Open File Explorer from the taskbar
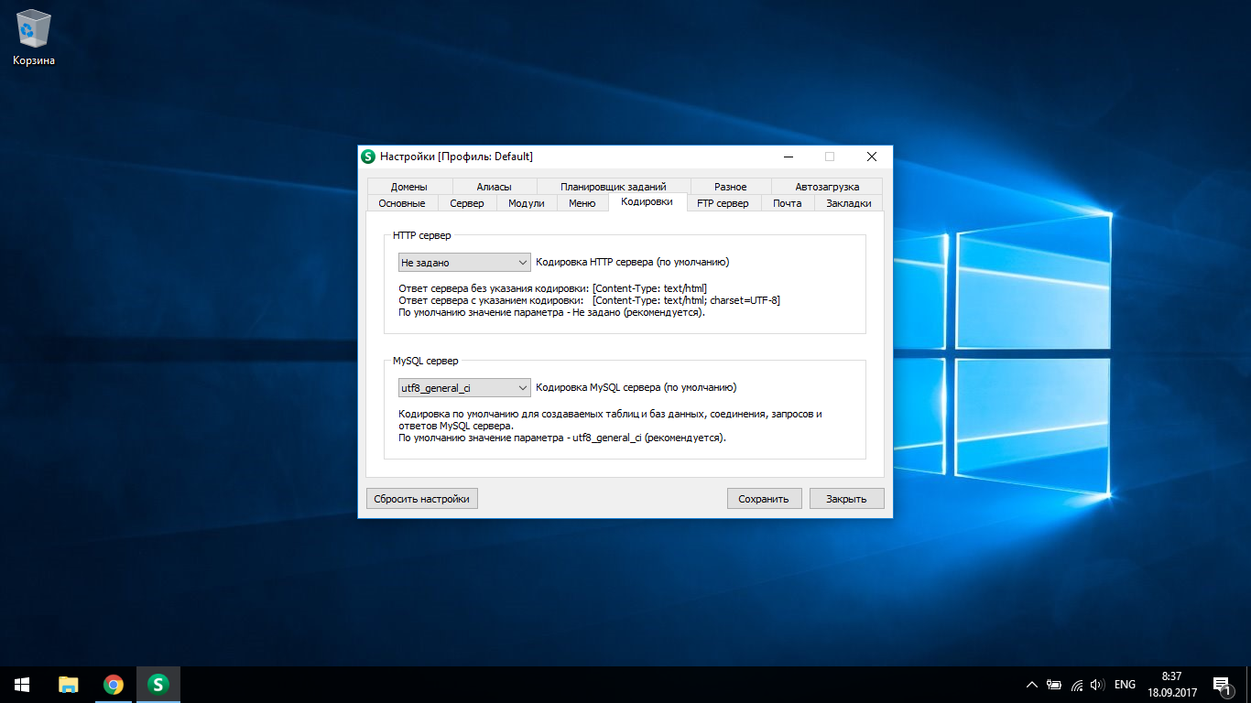The width and height of the screenshot is (1251, 703). [69, 684]
